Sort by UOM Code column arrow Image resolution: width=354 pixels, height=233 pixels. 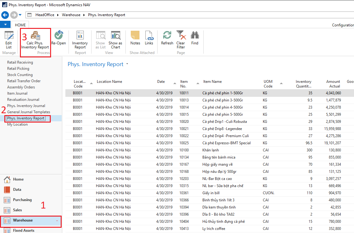[281, 83]
